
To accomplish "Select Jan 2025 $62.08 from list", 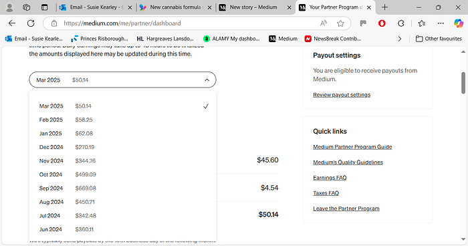I will [x=122, y=134].
